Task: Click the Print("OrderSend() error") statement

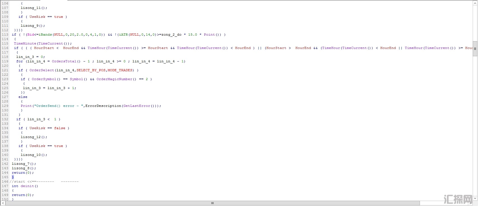Action: pyautogui.click(x=91, y=106)
